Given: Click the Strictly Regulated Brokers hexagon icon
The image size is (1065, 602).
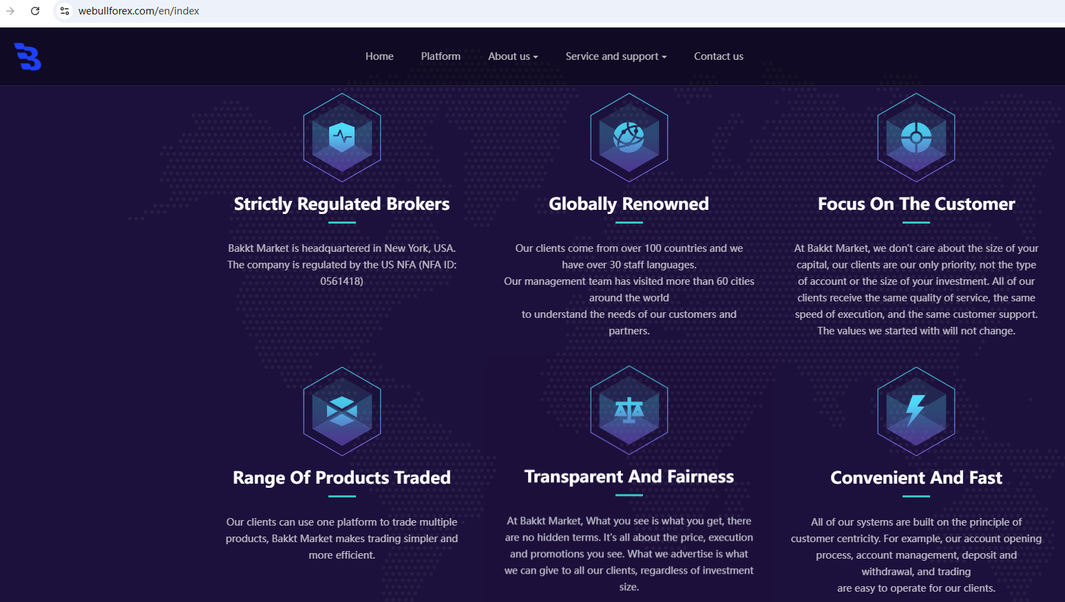Looking at the screenshot, I should click(x=342, y=138).
